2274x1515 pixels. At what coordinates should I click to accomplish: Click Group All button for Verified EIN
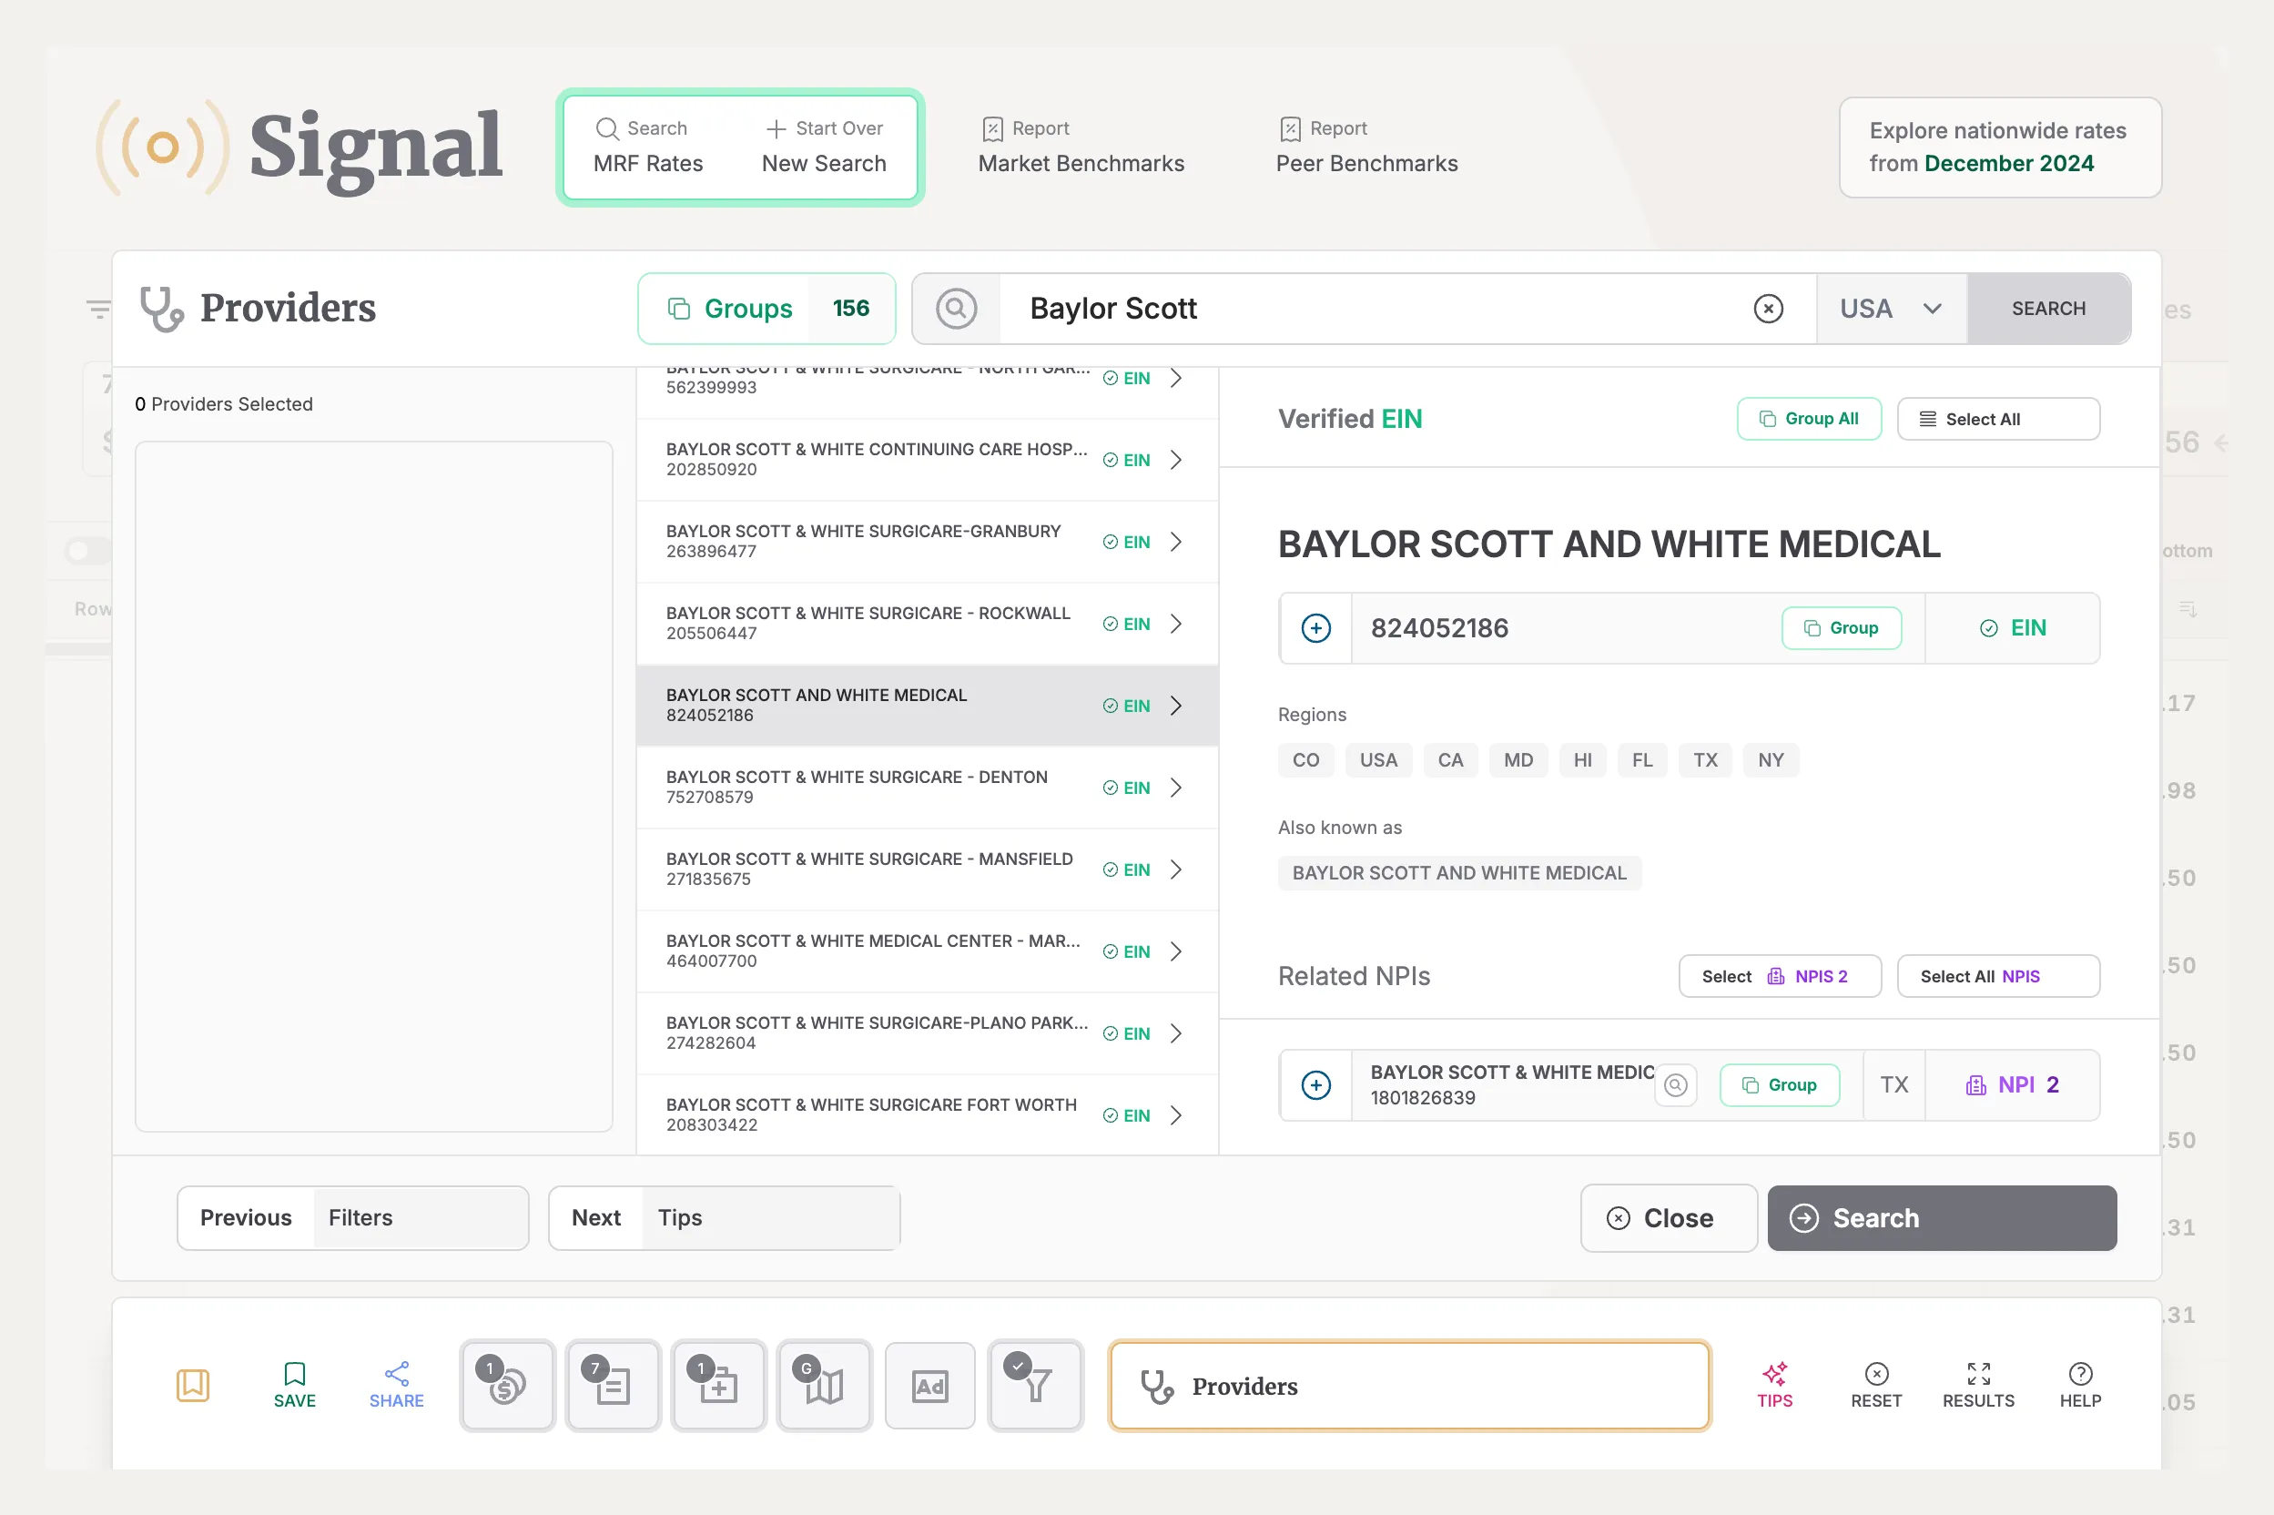coord(1807,420)
